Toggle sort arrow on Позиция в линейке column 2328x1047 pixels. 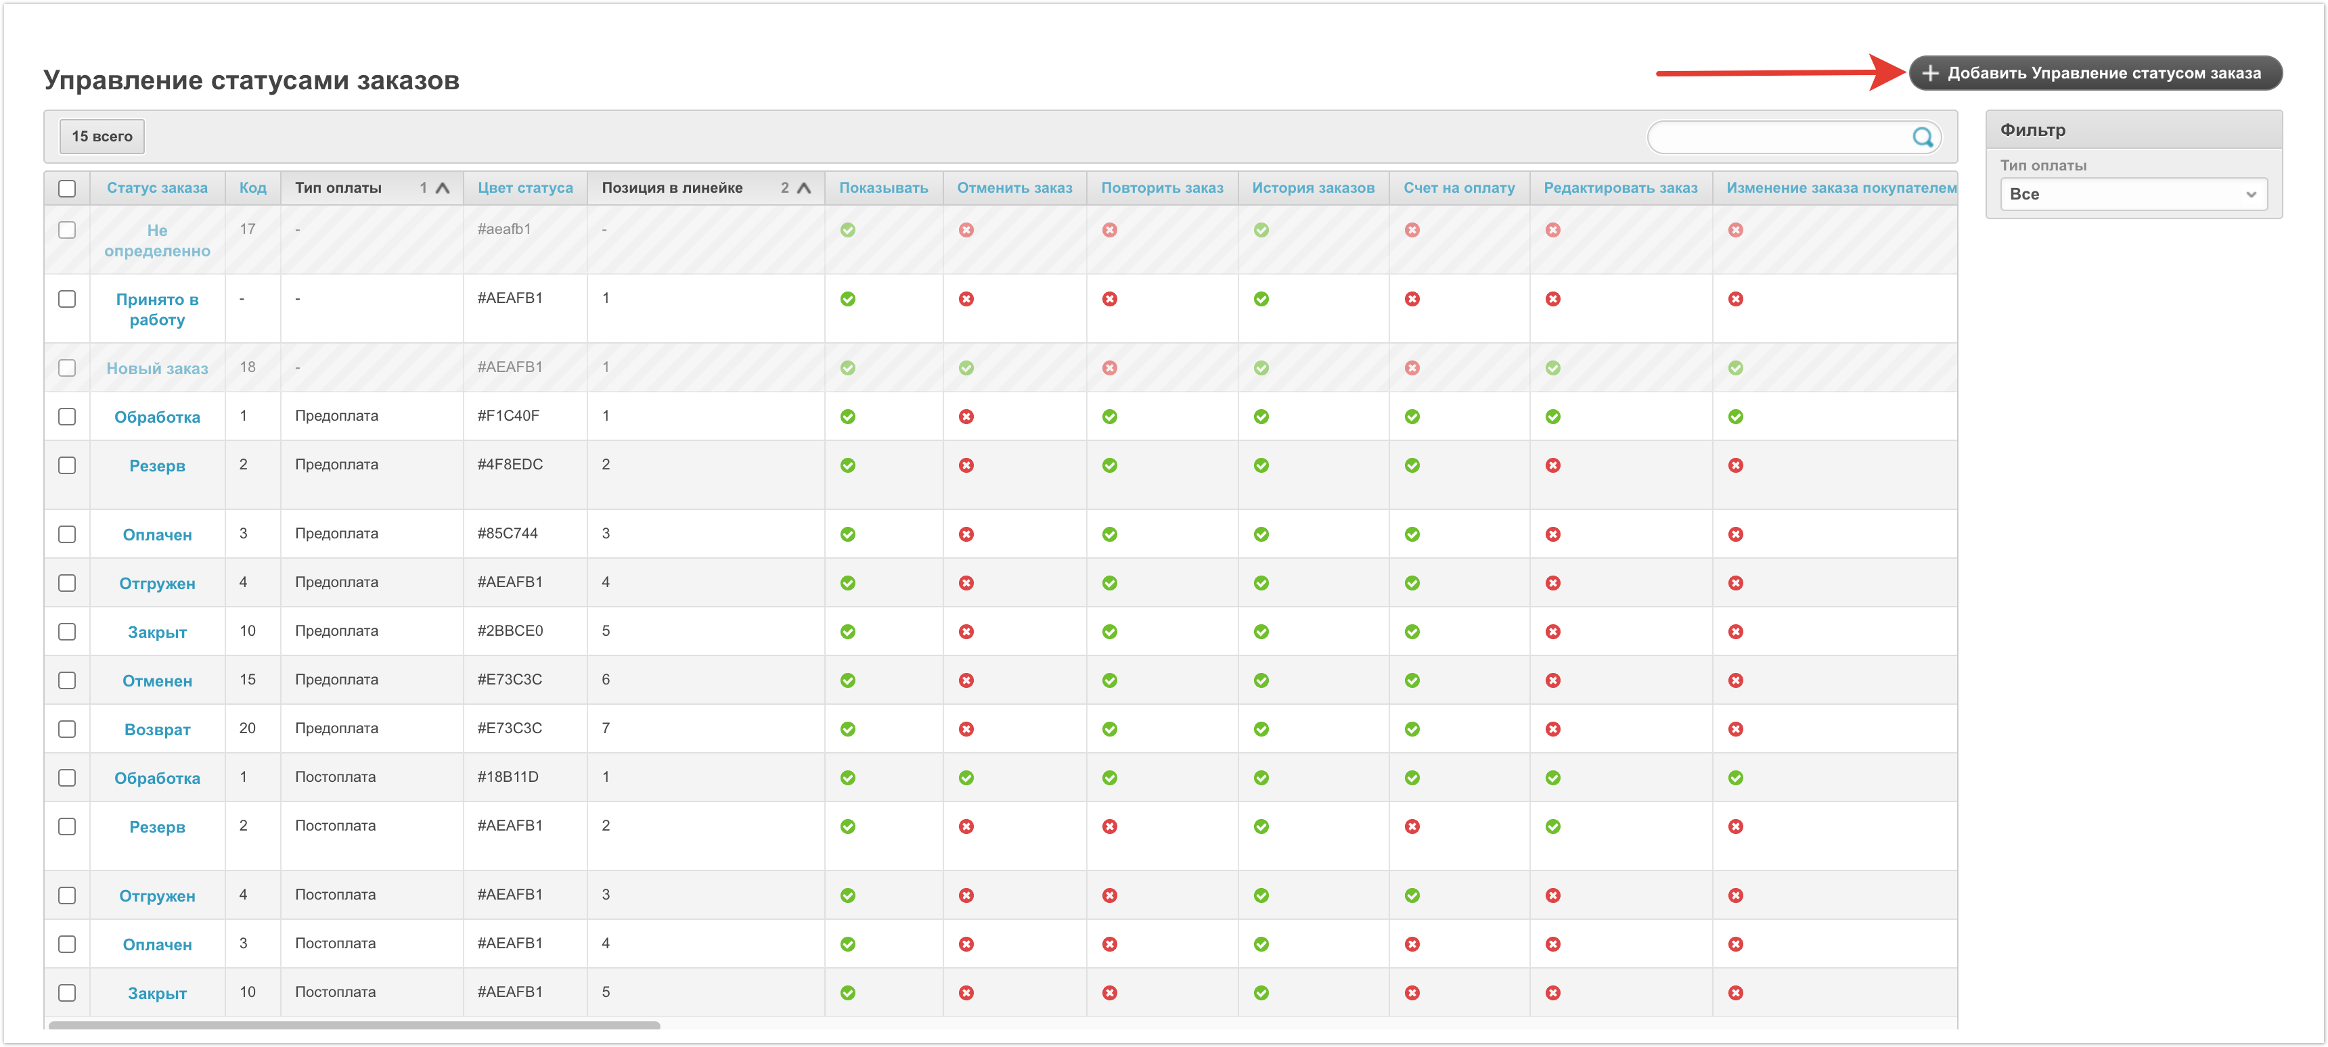(x=803, y=188)
